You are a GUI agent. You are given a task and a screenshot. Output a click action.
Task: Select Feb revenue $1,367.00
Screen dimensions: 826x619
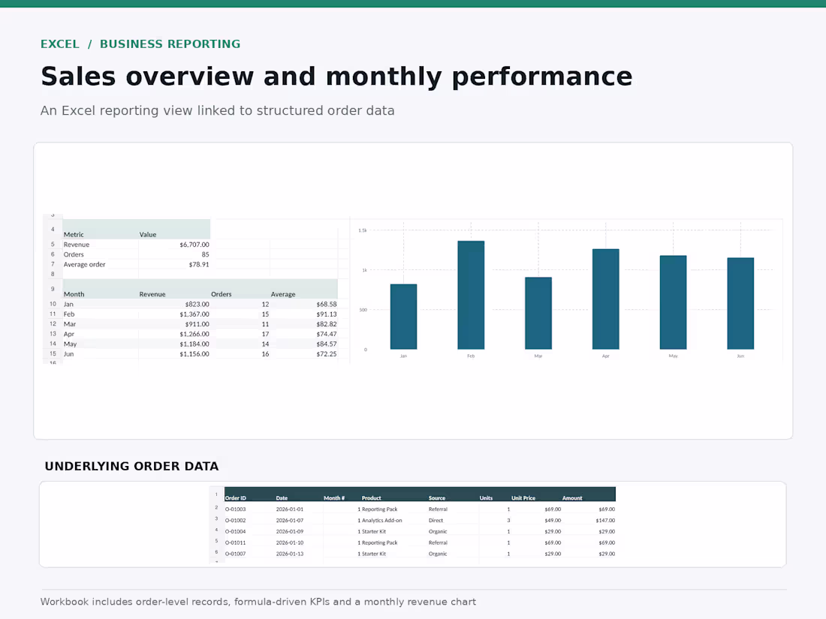click(174, 314)
